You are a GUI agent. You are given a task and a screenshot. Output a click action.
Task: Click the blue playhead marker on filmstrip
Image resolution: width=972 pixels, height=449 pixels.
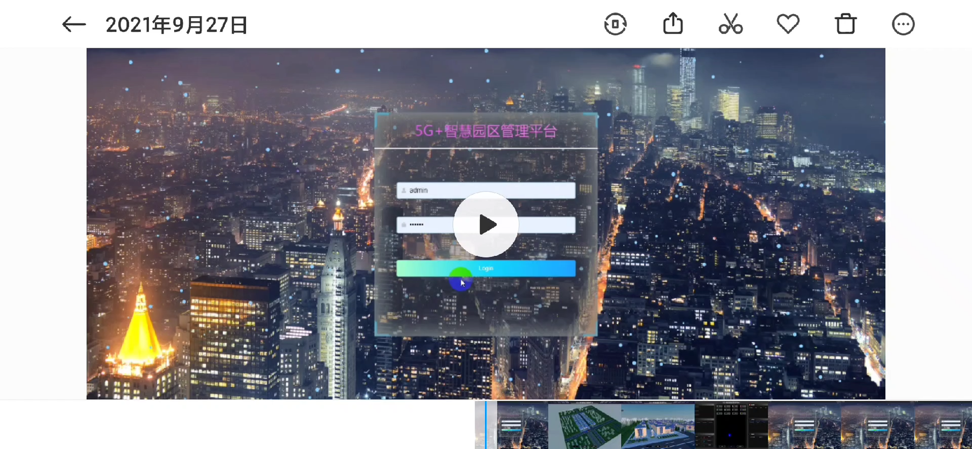click(486, 425)
